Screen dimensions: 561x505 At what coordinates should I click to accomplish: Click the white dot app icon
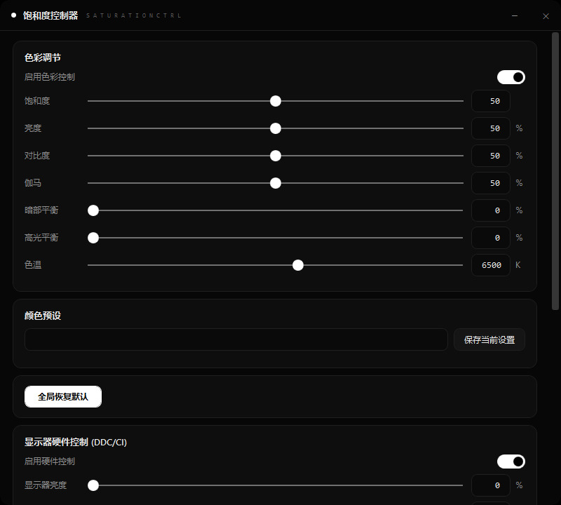click(13, 15)
